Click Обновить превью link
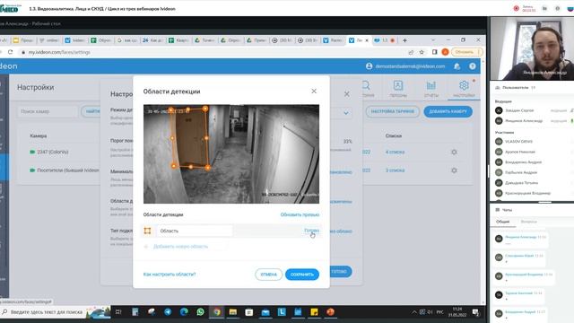Screen dimensions: 574x323 coord(300,214)
